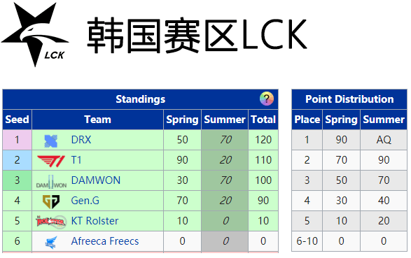Click the Standings table header
The height and width of the screenshot is (258, 411).
[141, 99]
